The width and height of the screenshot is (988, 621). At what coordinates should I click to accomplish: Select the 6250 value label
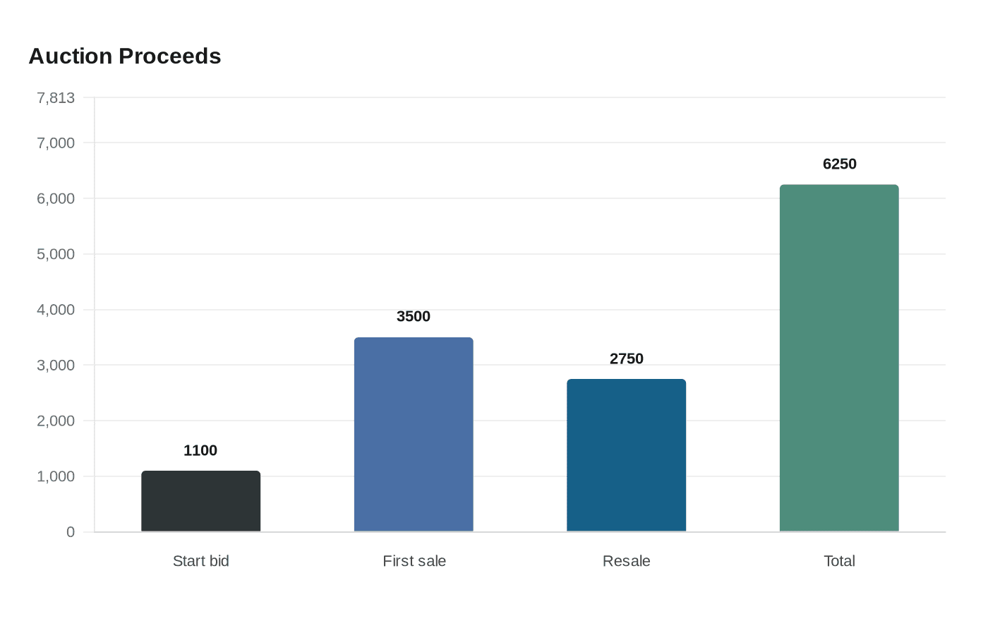[840, 164]
